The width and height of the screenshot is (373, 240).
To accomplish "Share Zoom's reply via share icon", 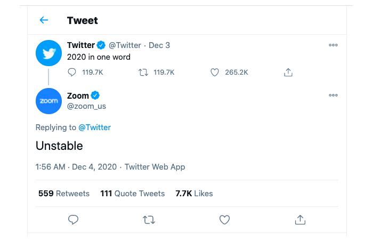I will [x=300, y=220].
